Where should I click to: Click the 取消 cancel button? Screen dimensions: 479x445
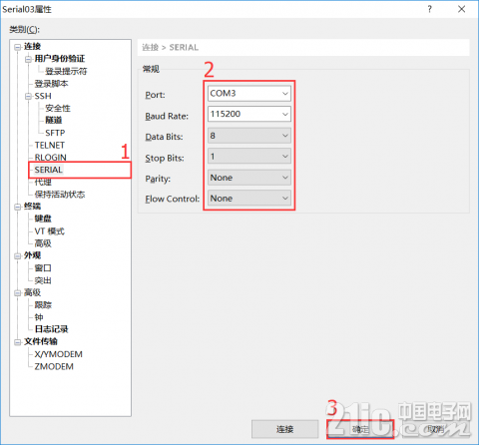tap(436, 429)
